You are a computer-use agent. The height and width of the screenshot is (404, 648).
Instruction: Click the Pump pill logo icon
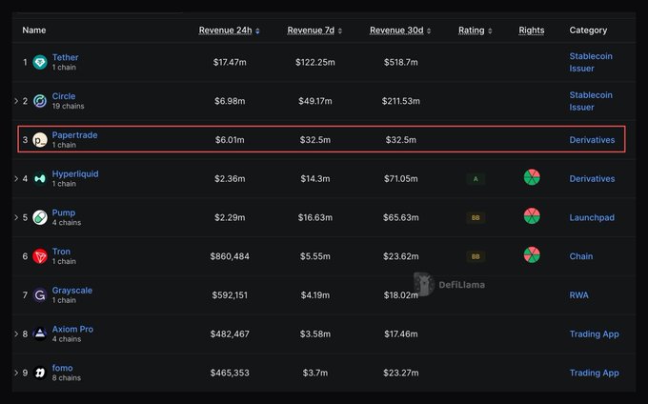(x=40, y=217)
